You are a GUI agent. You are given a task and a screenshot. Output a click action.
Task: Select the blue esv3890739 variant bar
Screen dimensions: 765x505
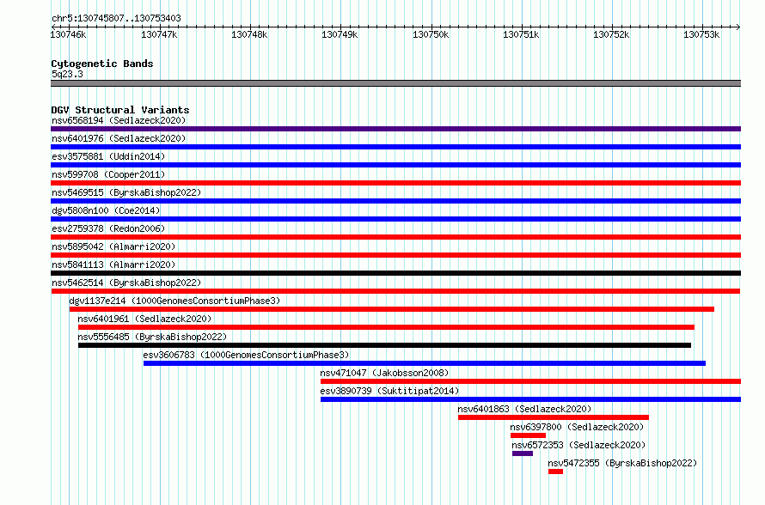(531, 399)
